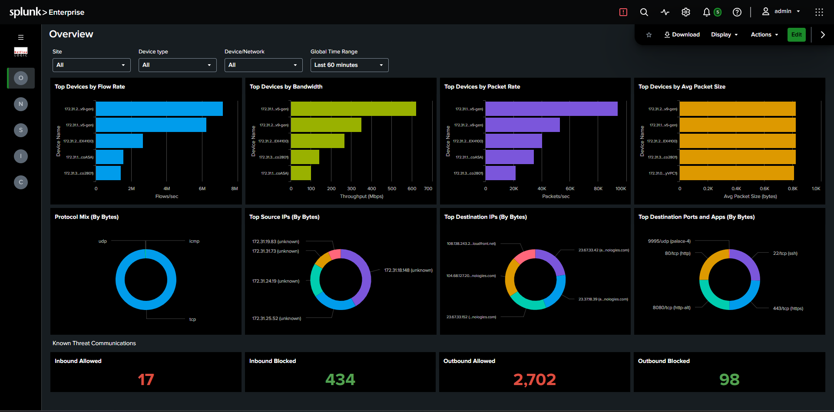The height and width of the screenshot is (412, 834).
Task: Click the Inbound Blocked value 434
Action: point(341,380)
